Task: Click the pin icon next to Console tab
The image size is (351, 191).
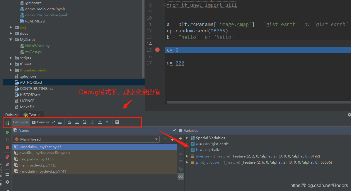Action: (x=53, y=122)
